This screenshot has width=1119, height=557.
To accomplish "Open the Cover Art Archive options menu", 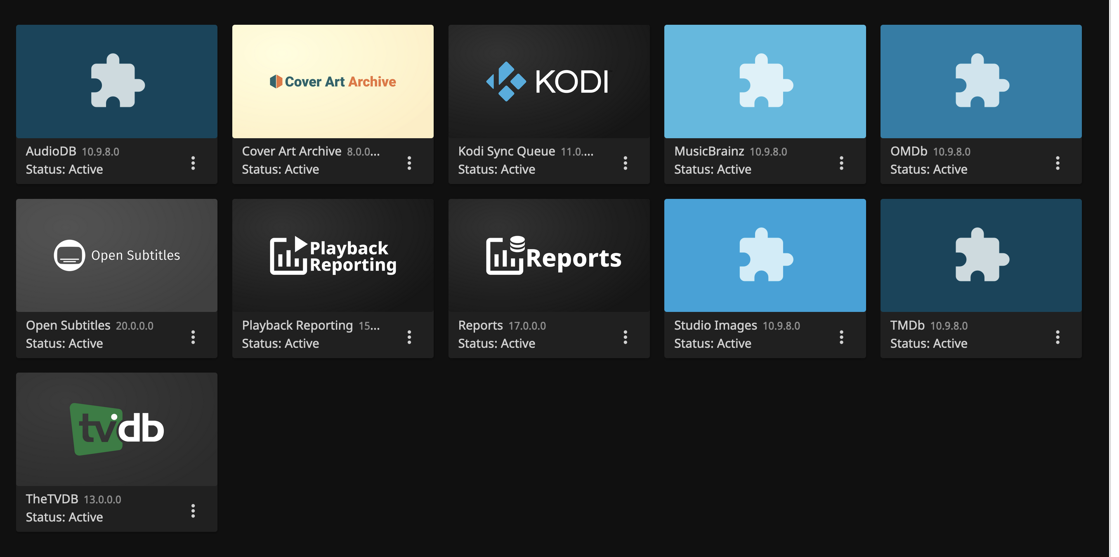I will (409, 163).
